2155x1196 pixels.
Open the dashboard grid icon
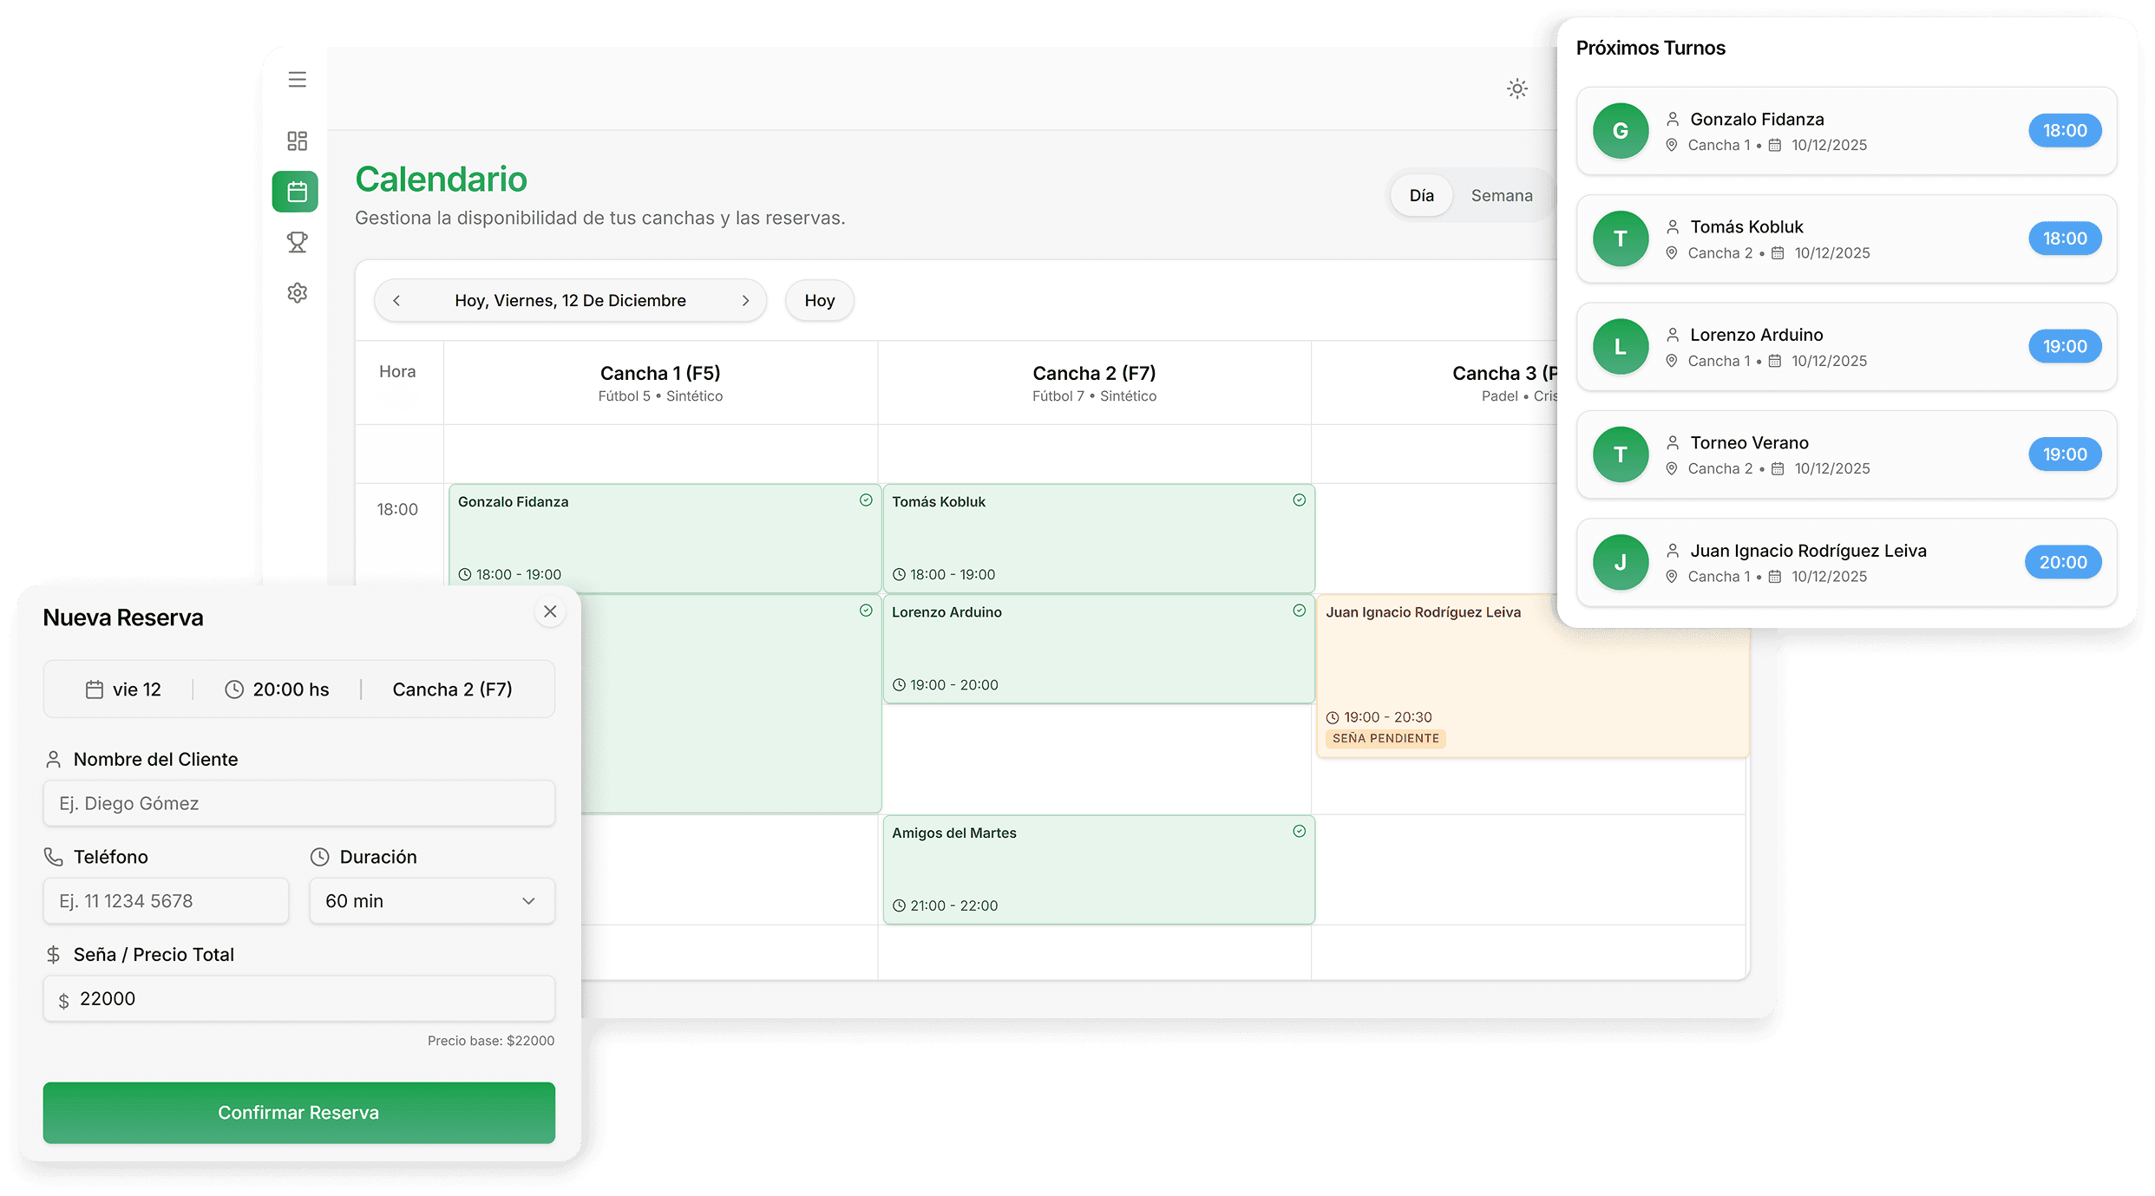[x=297, y=141]
